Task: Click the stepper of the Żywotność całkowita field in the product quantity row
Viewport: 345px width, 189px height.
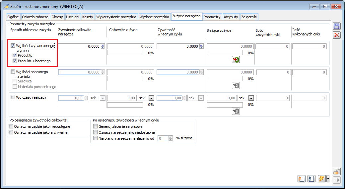Action: click(x=103, y=46)
